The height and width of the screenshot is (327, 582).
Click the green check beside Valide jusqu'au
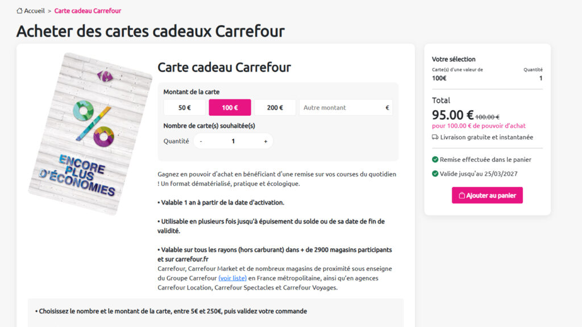click(x=435, y=174)
